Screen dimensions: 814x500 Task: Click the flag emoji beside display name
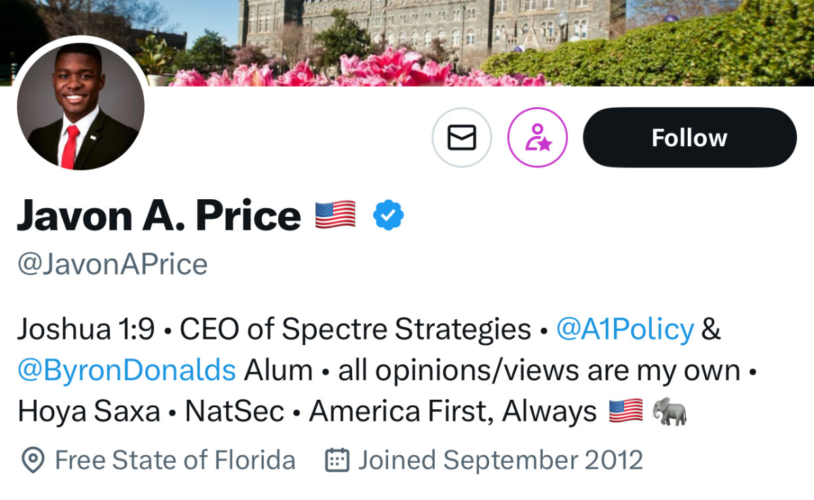click(x=335, y=215)
